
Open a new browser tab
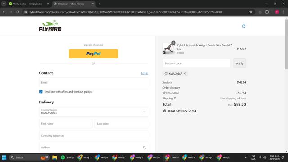99,4
